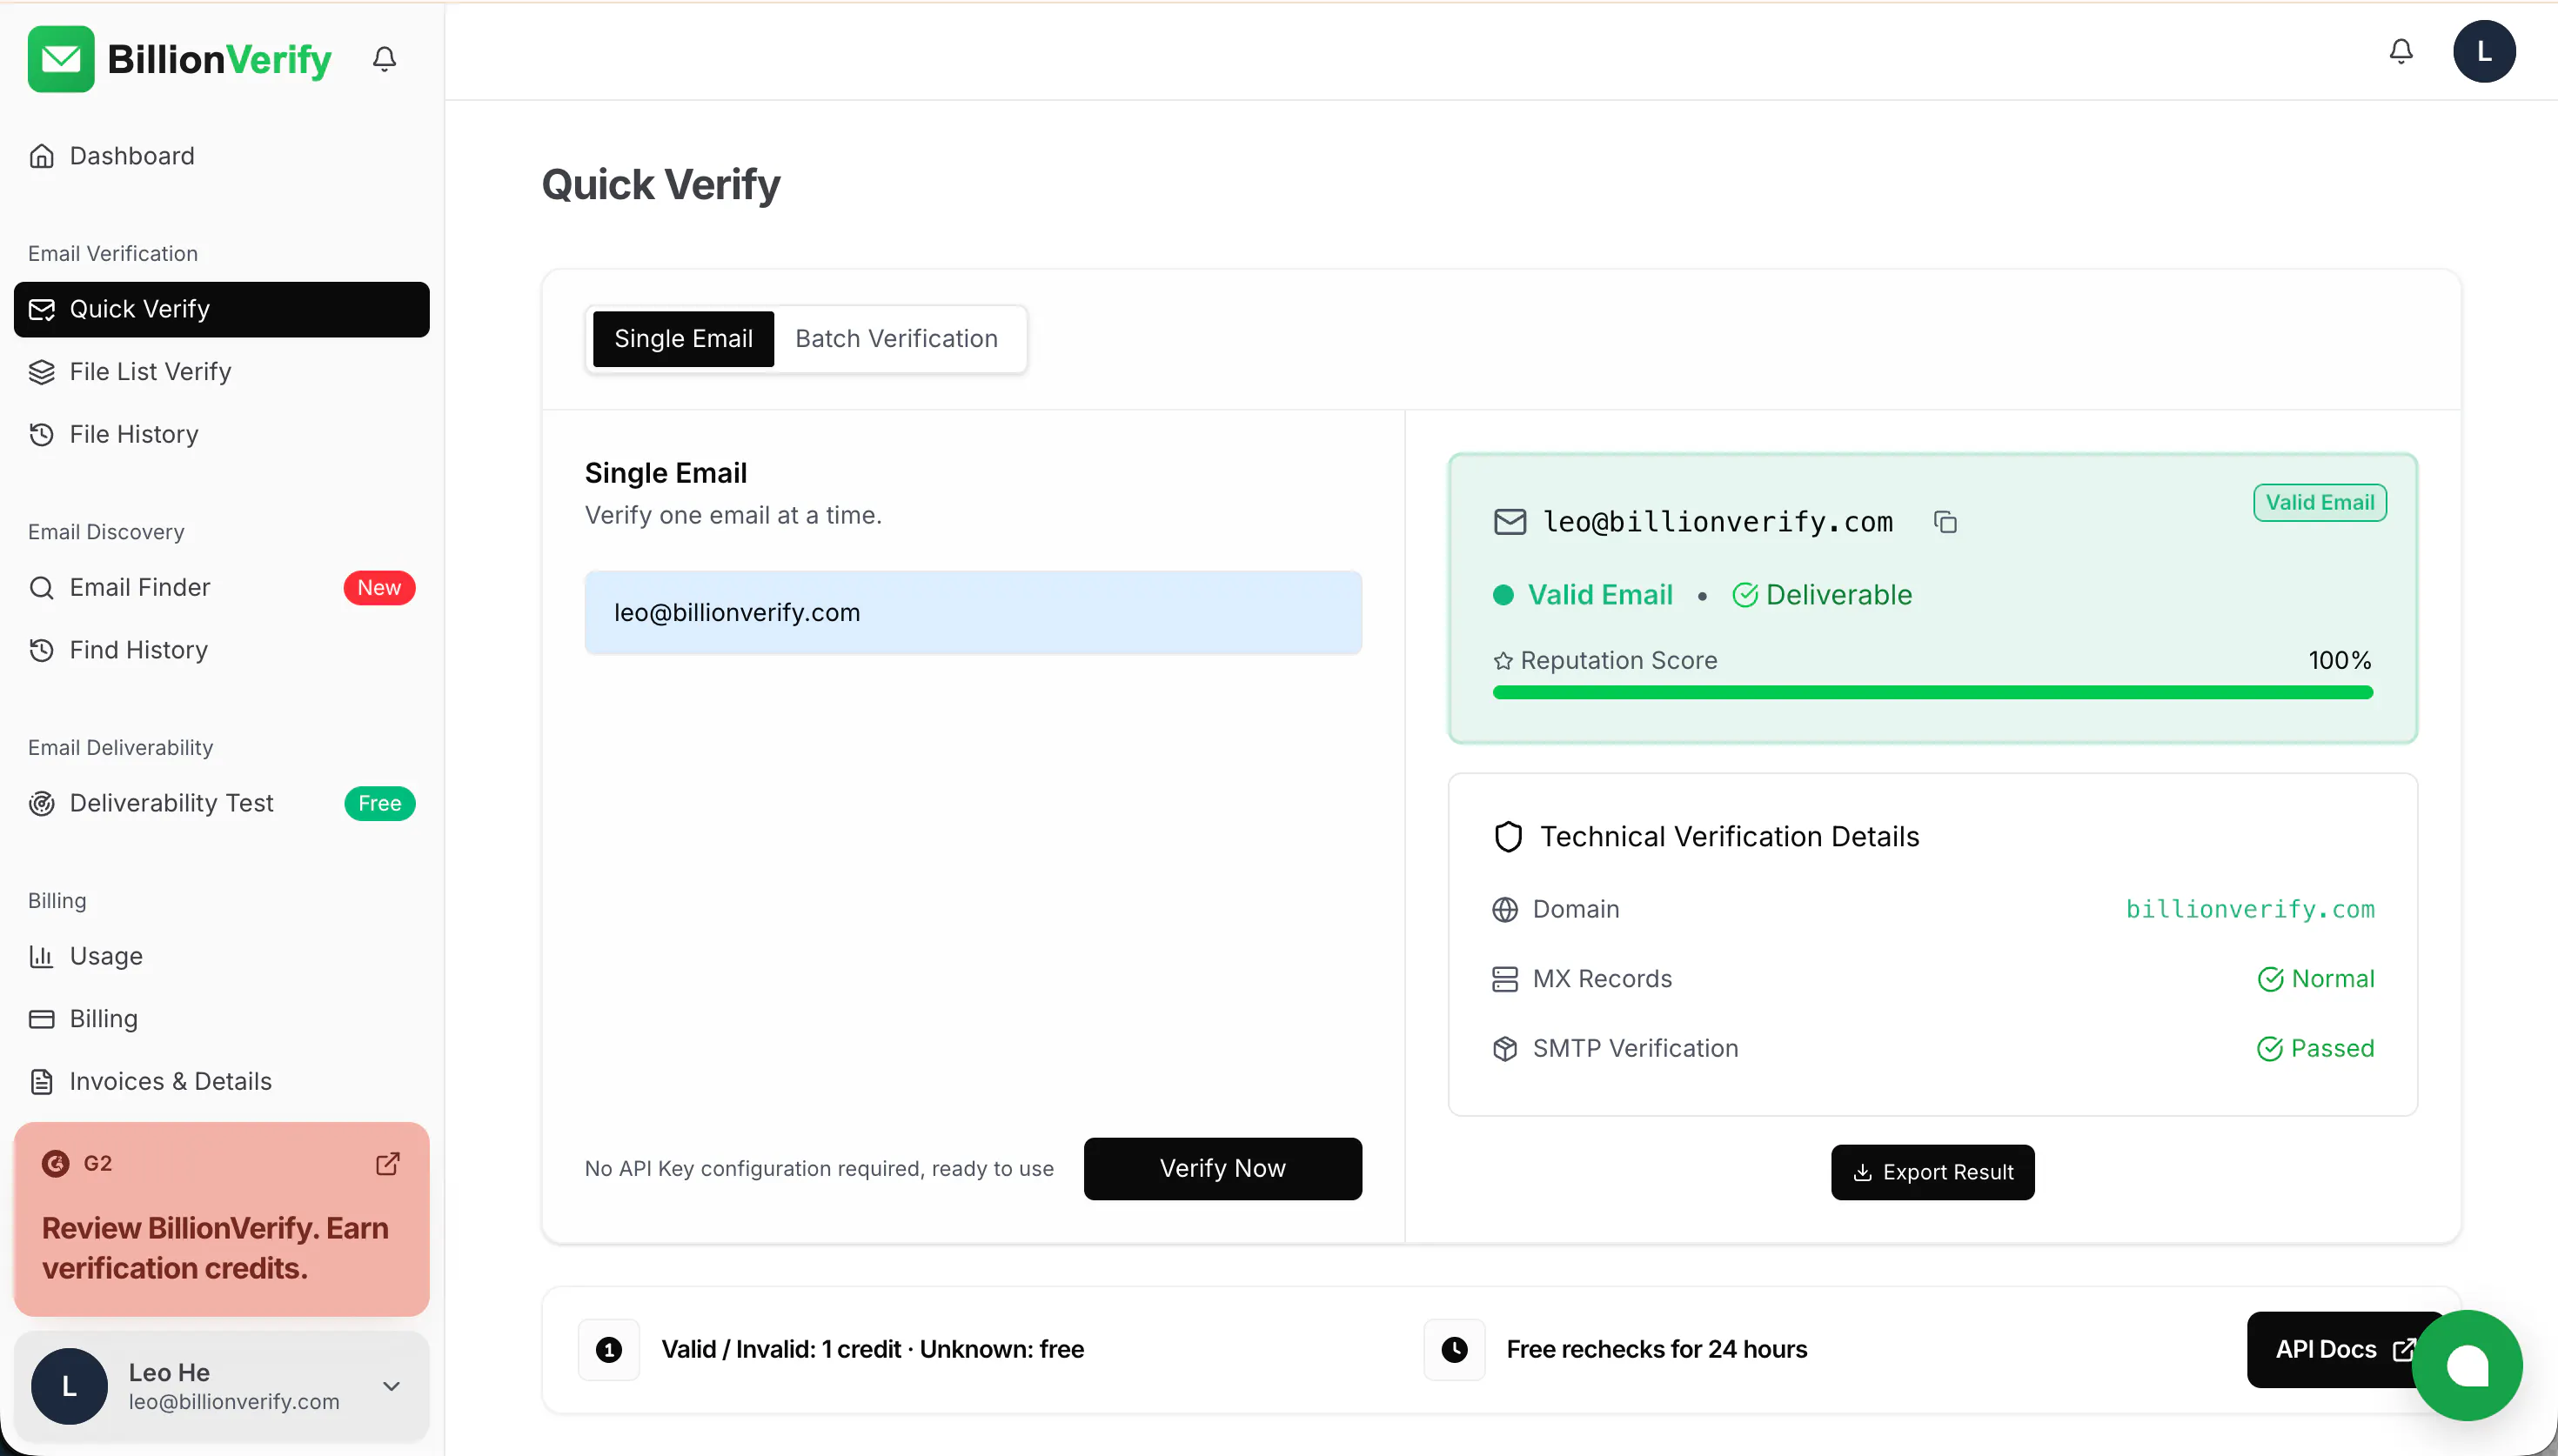Switch to Single Email tab
Image resolution: width=2558 pixels, height=1456 pixels.
(683, 339)
